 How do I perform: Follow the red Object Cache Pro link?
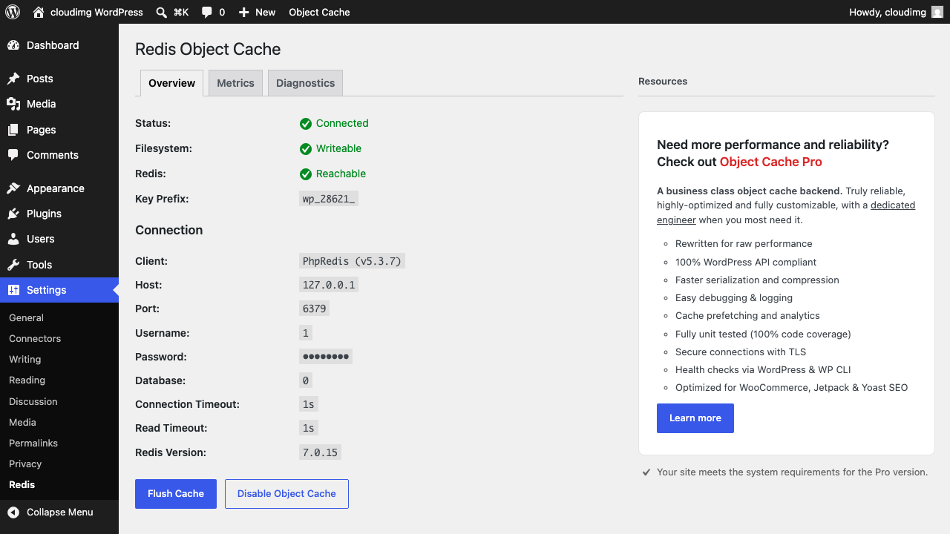[x=771, y=162]
